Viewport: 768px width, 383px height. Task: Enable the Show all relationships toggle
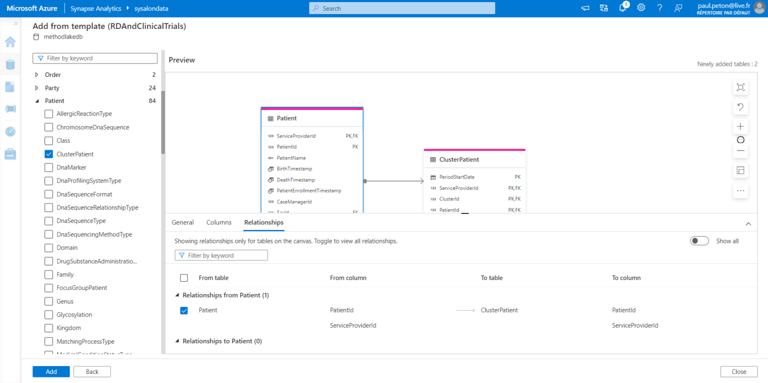(699, 240)
